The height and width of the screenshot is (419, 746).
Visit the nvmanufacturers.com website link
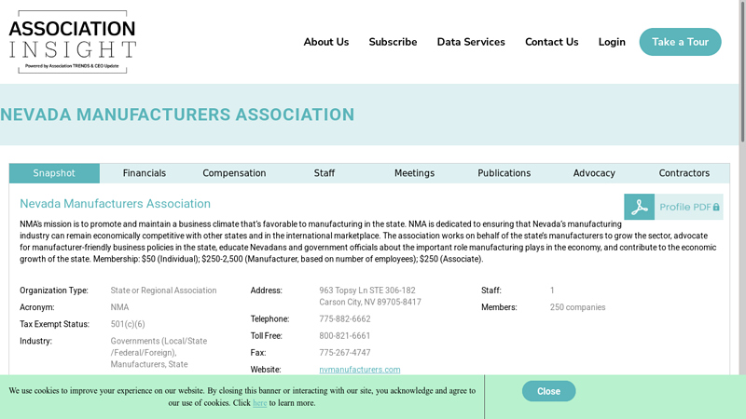pyautogui.click(x=359, y=369)
